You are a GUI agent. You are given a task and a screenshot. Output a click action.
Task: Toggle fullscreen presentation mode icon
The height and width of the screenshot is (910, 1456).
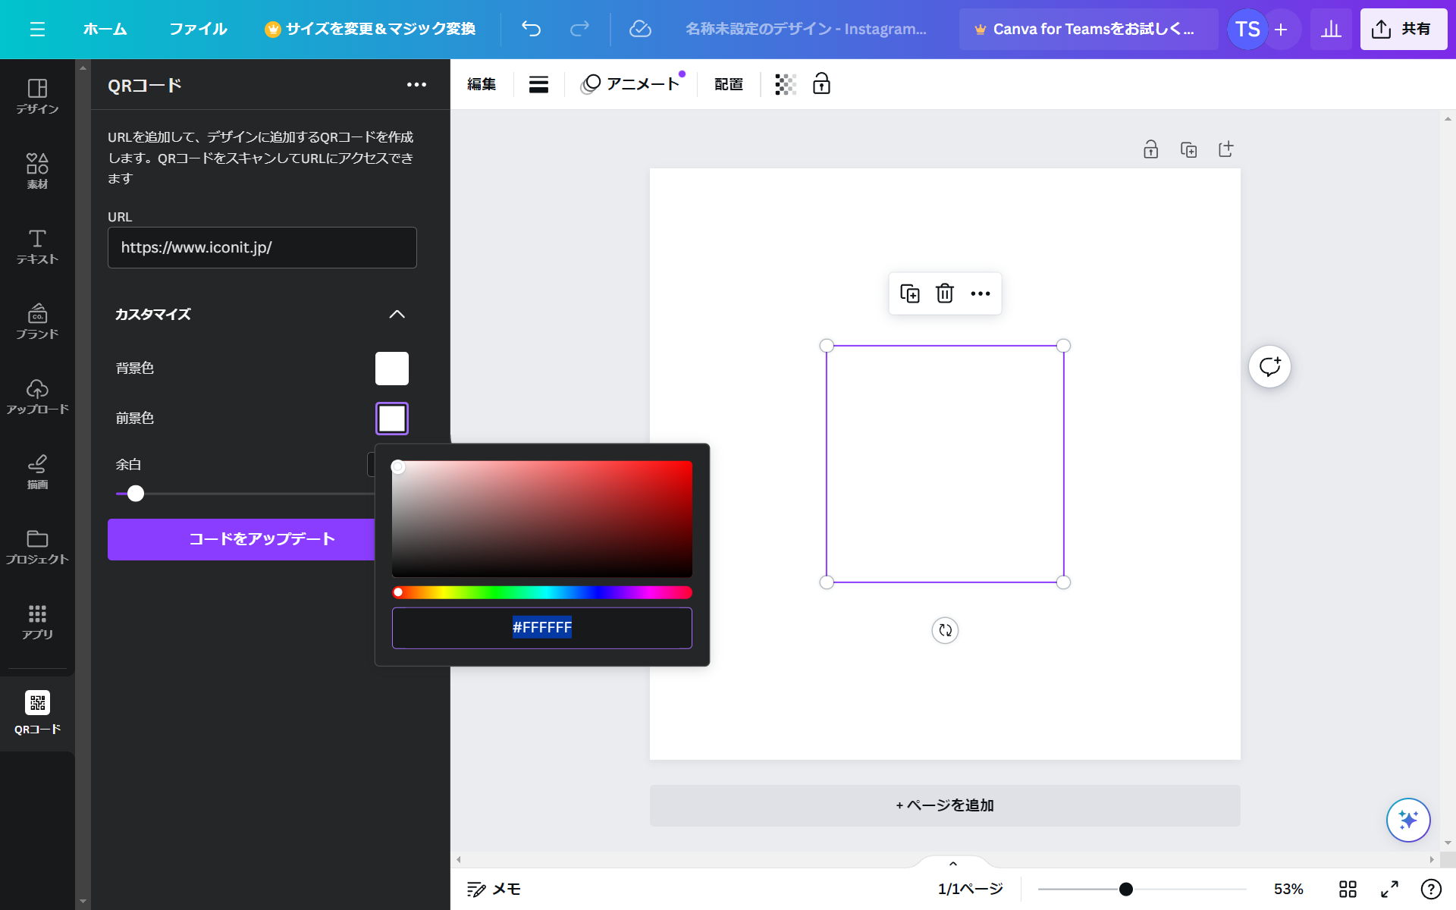(x=1389, y=889)
